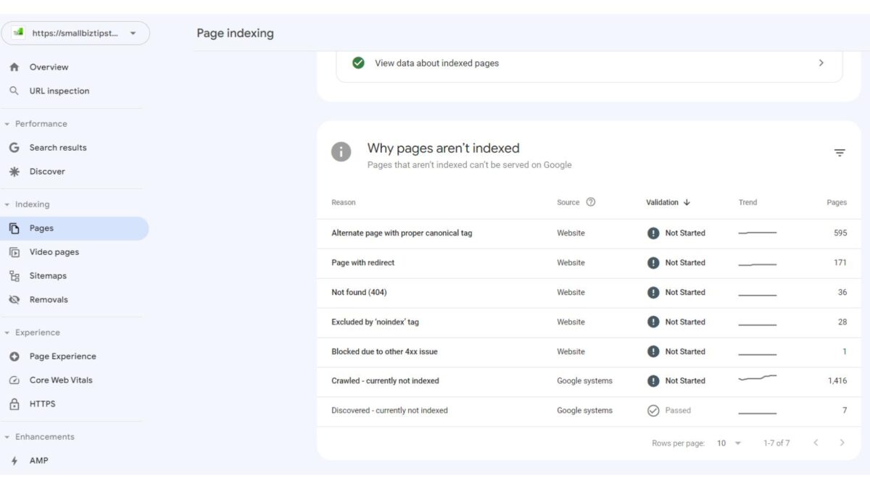Screen dimensions: 870x489
Task: Click the Overview home icon
Action: point(14,67)
